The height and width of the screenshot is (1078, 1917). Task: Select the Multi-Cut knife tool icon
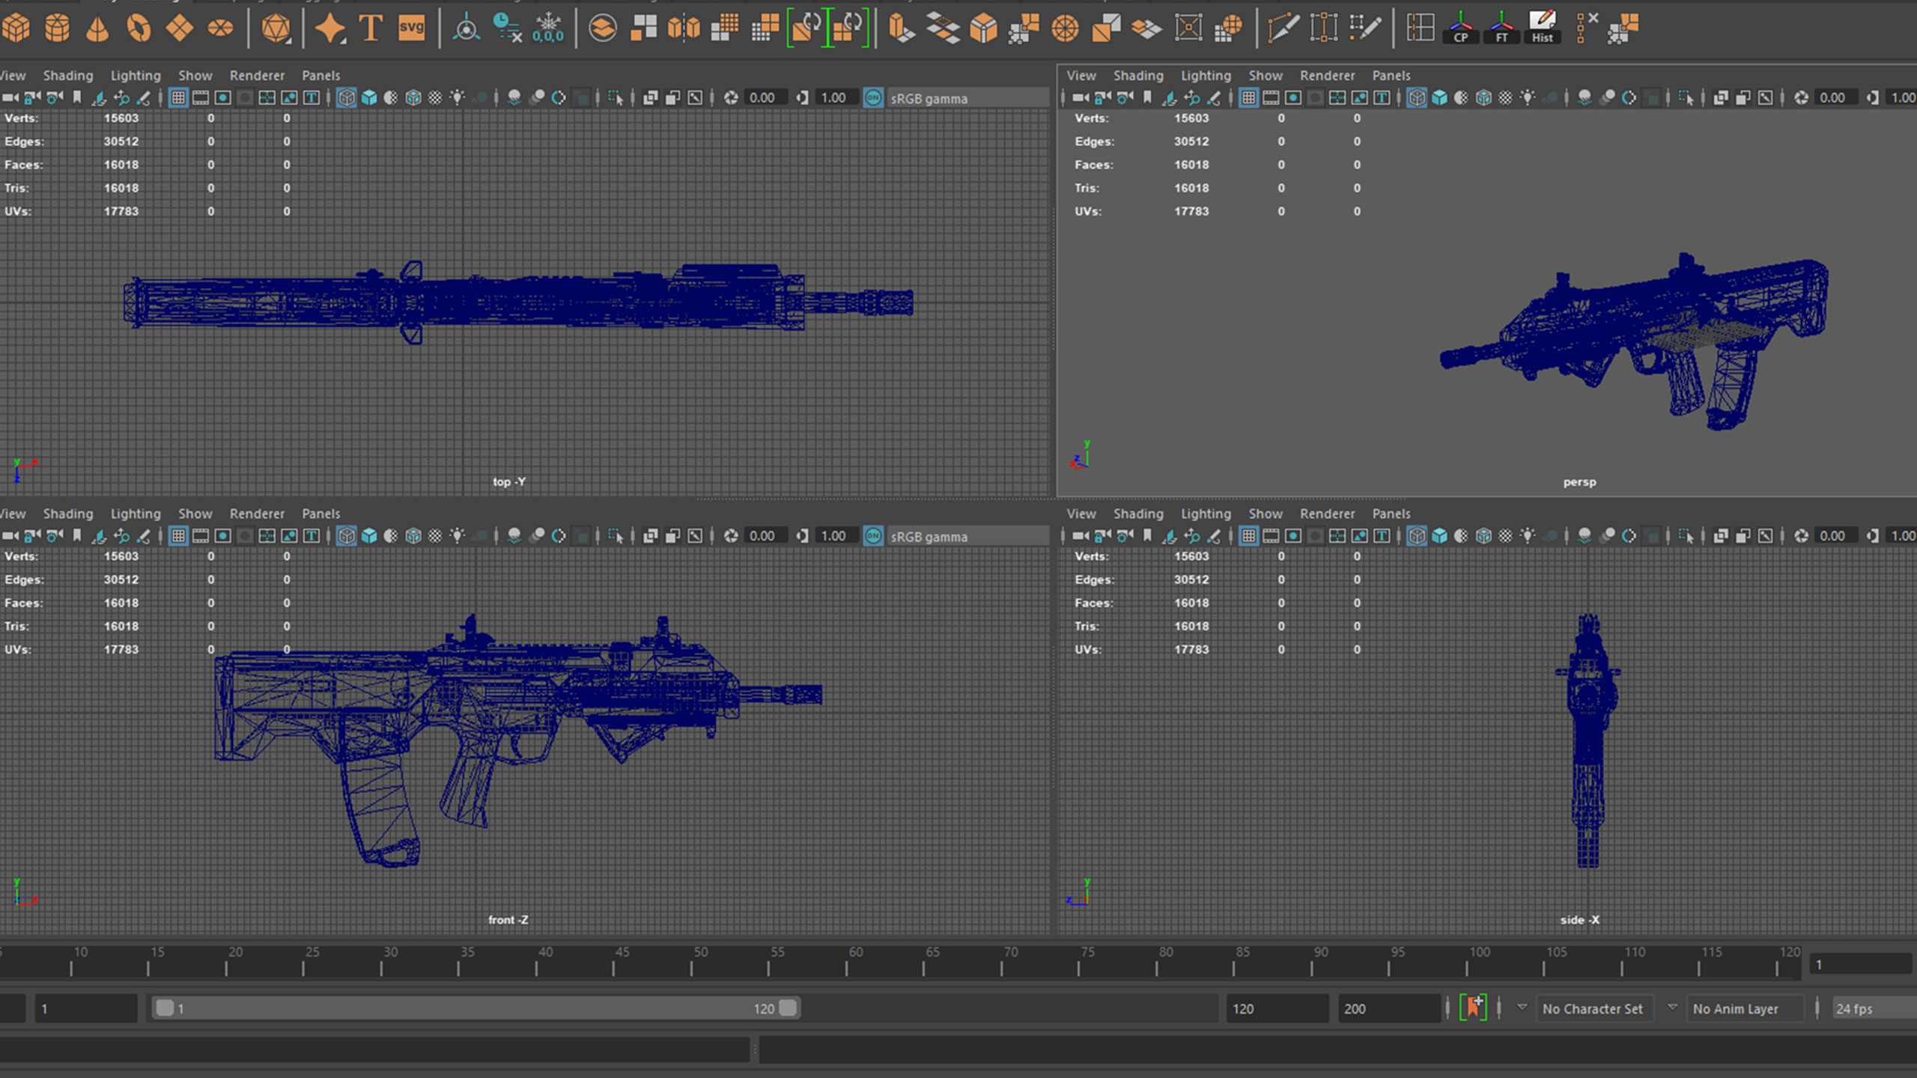click(1282, 28)
